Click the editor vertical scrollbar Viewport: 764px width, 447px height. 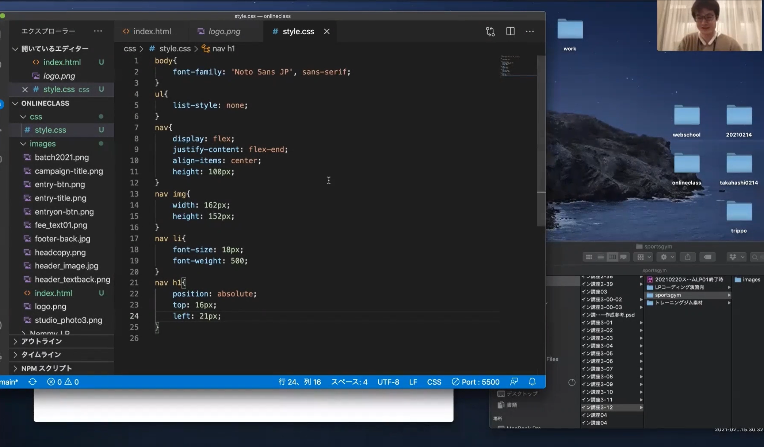pos(541,140)
